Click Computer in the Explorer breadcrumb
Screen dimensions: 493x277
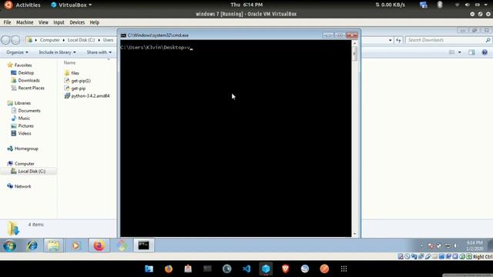coord(49,40)
